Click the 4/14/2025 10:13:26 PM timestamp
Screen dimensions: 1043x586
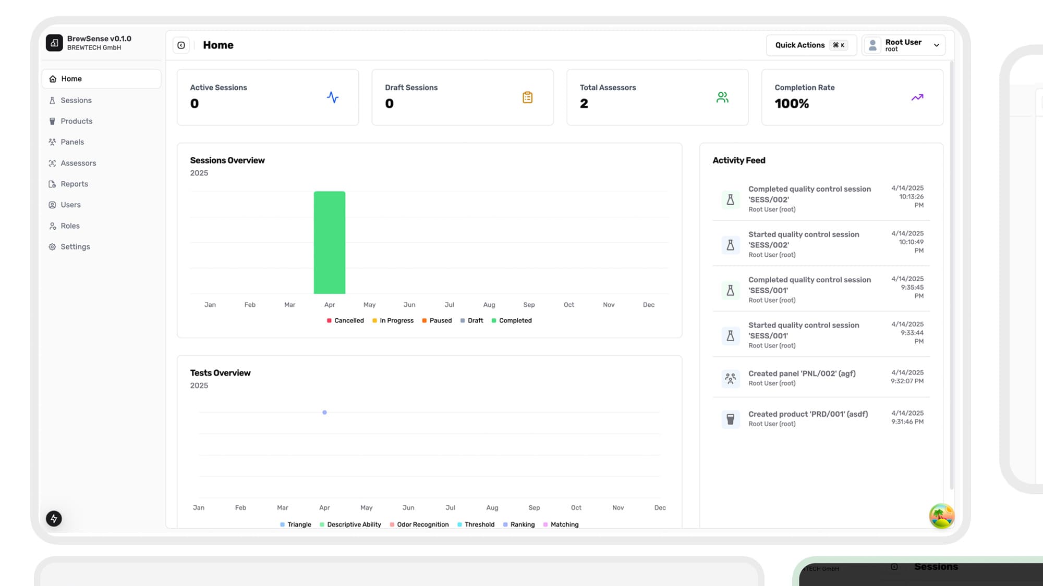pyautogui.click(x=907, y=196)
